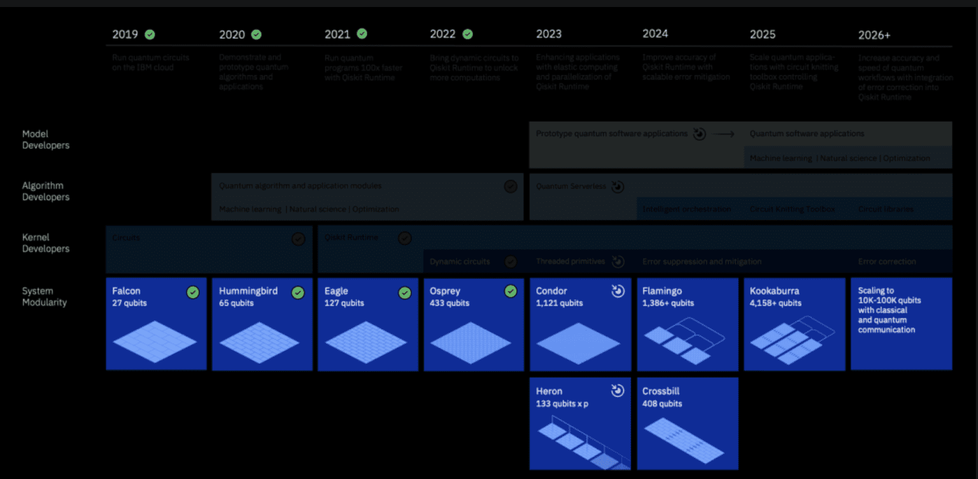Viewport: 978px width, 479px height.
Task: Click the green checkmark beside 2021
Action: pyautogui.click(x=362, y=34)
